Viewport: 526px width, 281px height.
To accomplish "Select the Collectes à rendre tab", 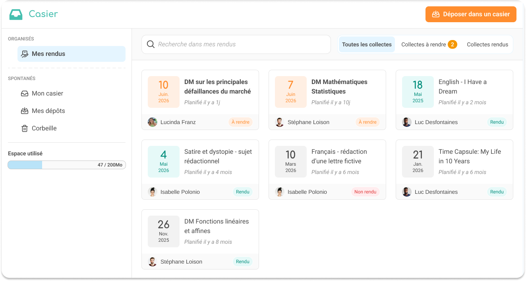I will click(x=429, y=44).
